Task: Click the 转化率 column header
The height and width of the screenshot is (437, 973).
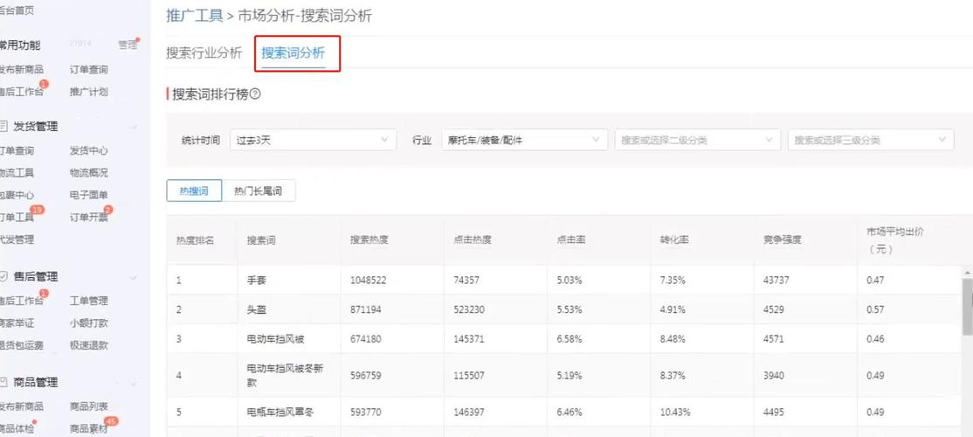Action: click(674, 240)
